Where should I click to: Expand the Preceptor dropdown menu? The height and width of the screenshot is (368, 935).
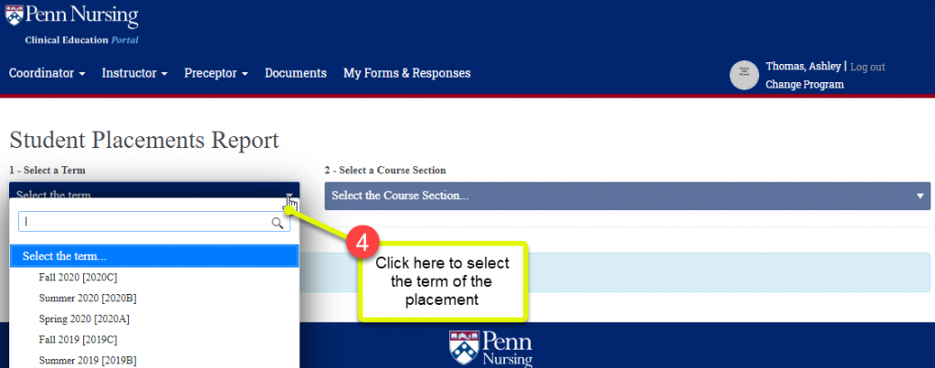pos(215,73)
